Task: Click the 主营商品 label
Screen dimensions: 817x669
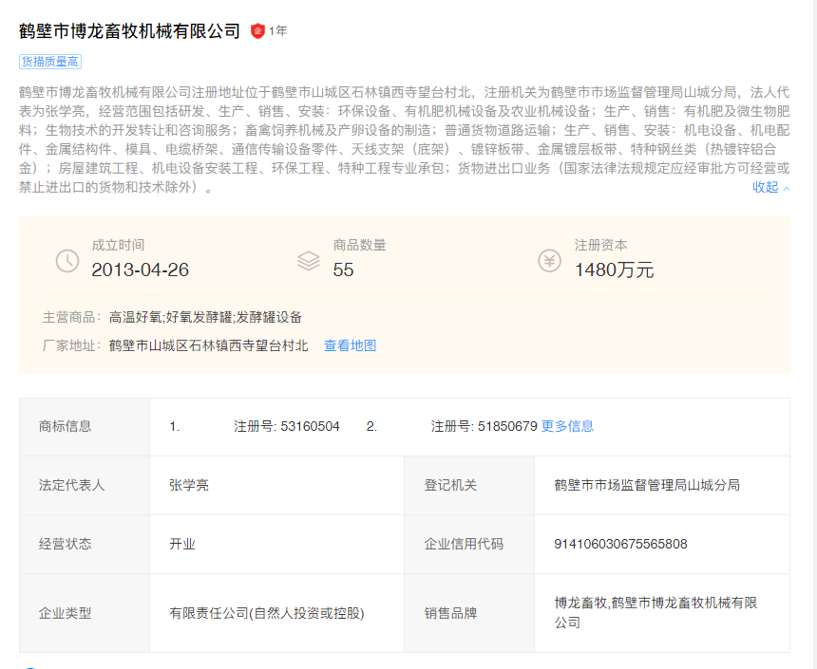Action: [72, 317]
